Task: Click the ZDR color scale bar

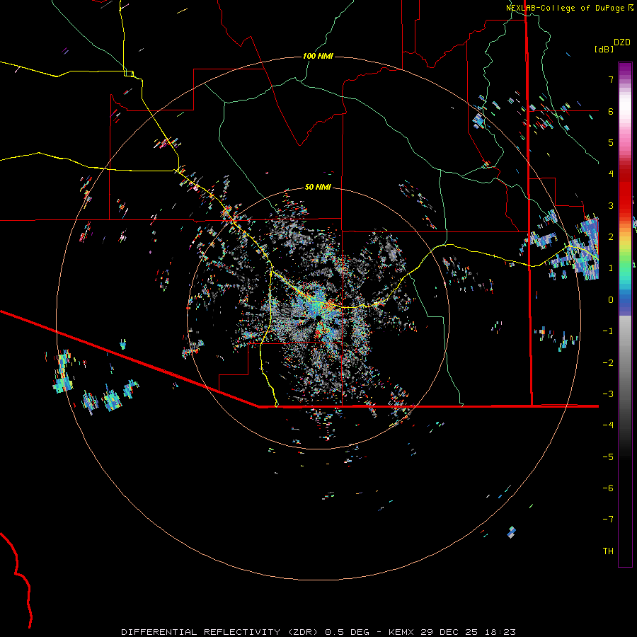Action: tap(625, 314)
